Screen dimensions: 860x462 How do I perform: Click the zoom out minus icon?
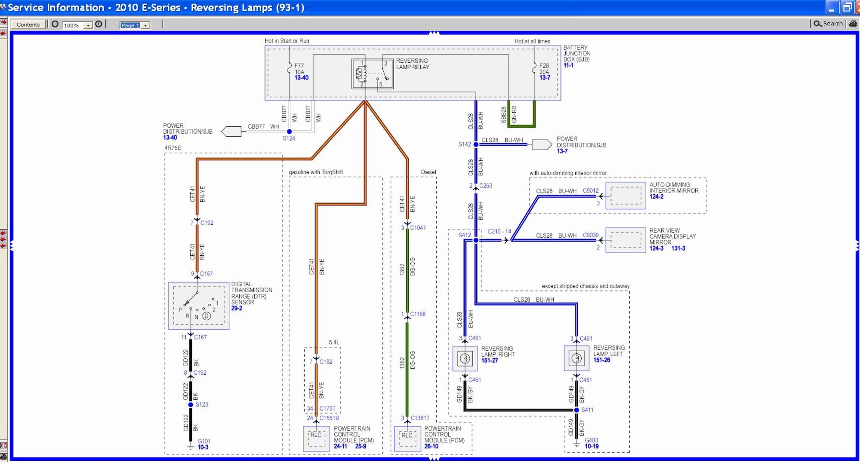[55, 24]
